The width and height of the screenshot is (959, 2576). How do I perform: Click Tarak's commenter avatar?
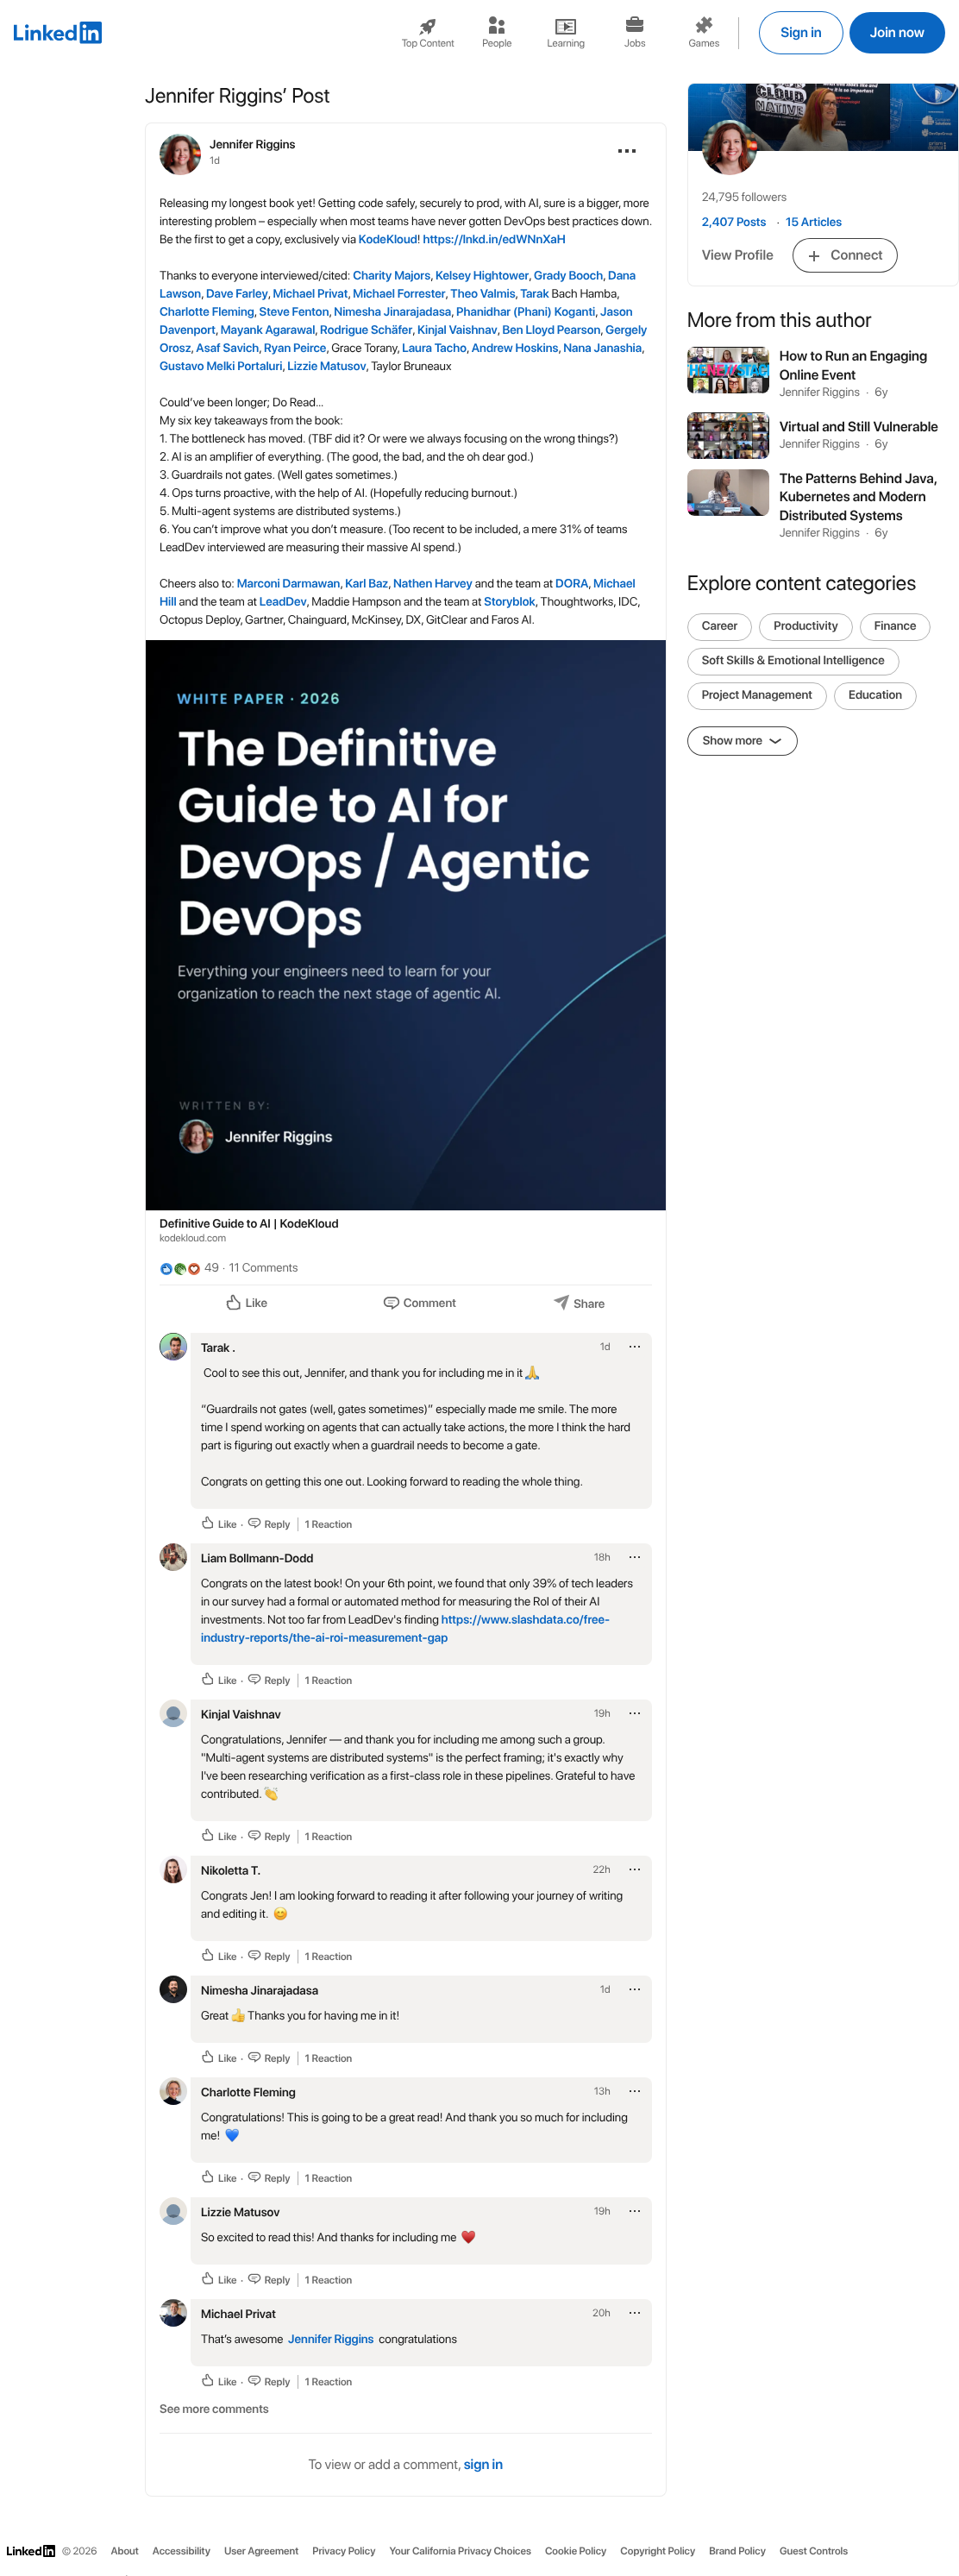tap(173, 1346)
